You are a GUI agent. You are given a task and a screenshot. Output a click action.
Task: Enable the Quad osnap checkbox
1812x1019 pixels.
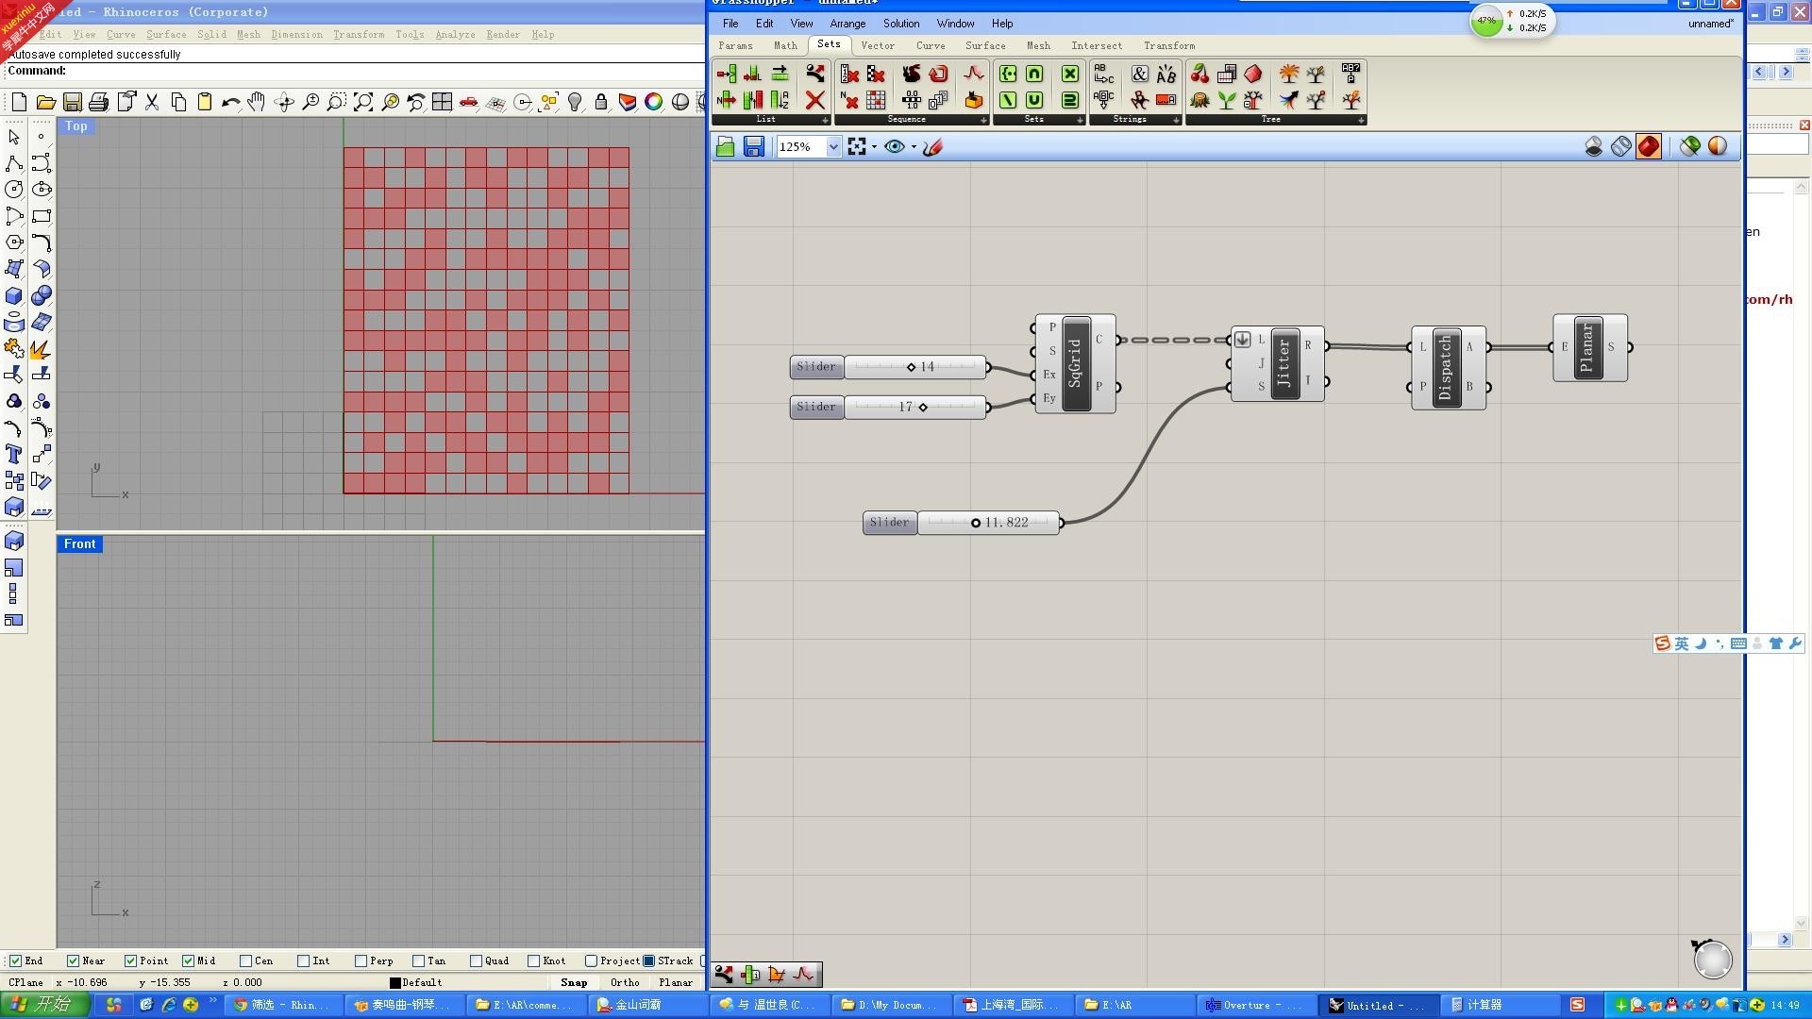[x=476, y=961]
